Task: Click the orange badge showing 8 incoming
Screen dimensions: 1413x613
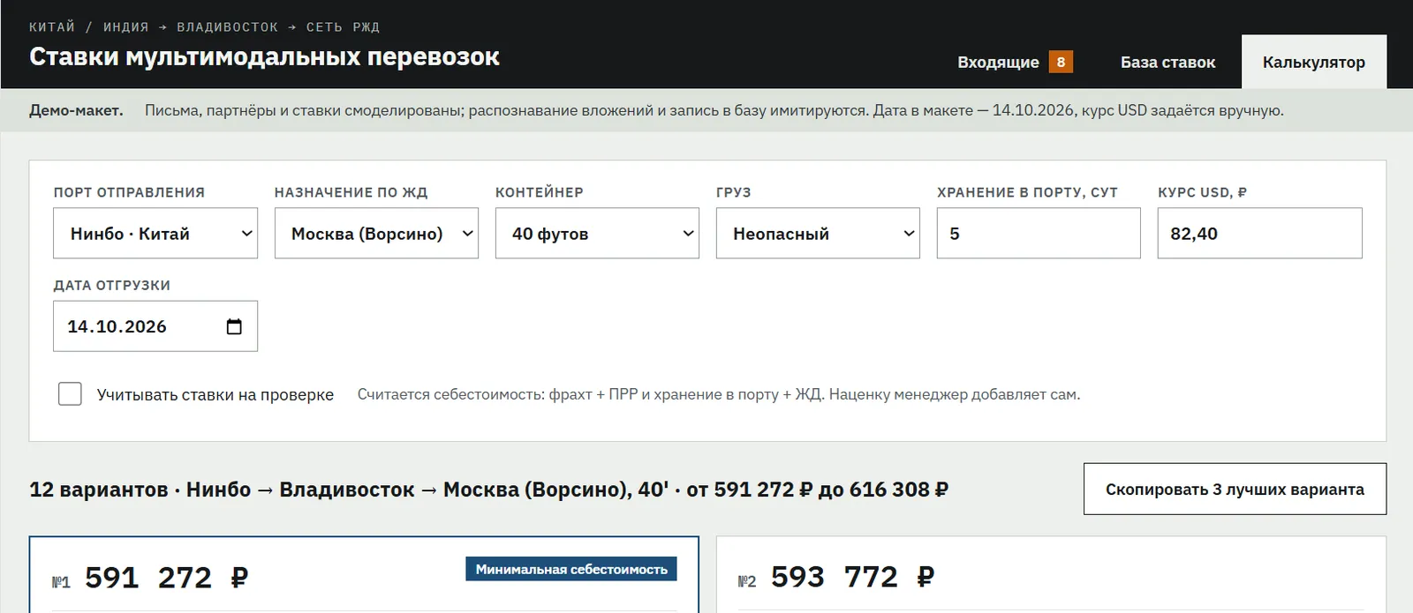Action: point(1061,62)
